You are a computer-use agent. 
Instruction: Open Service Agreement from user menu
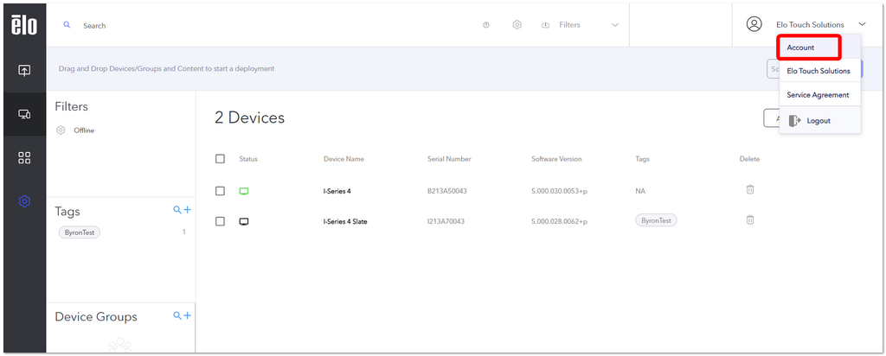pos(819,95)
